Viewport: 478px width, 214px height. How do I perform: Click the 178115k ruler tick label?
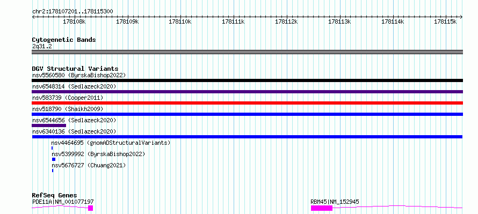click(446, 21)
